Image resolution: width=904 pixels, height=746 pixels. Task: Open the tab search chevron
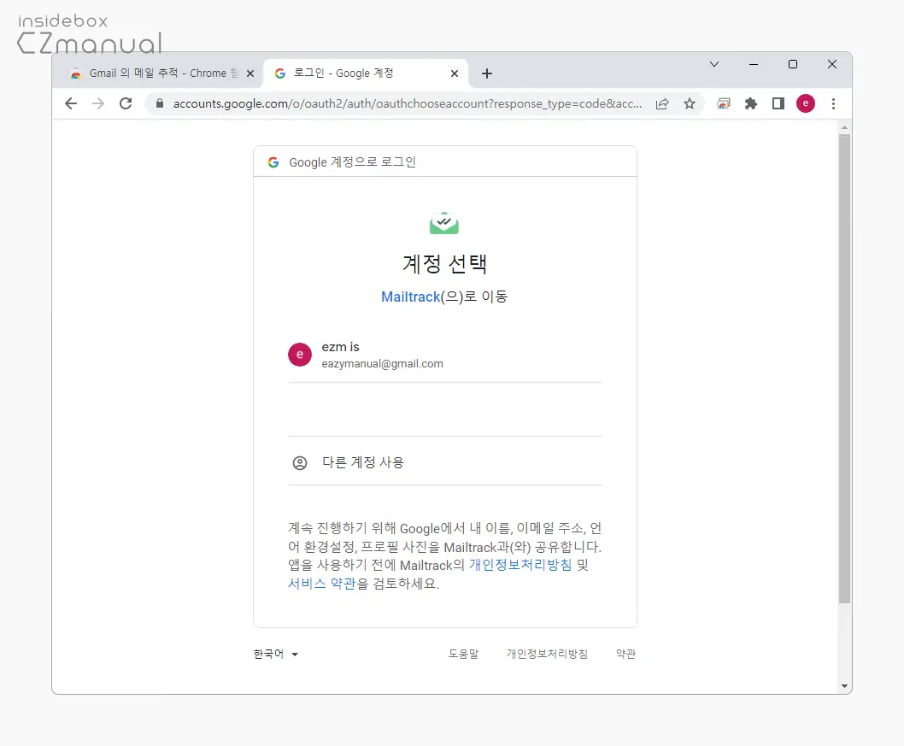click(713, 64)
